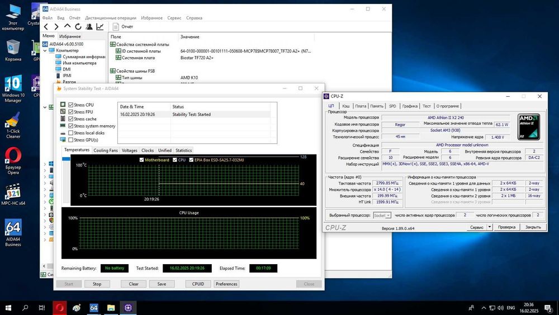The width and height of the screenshot is (559, 315).
Task: Uncheck the Stress CPU checkbox
Action: click(70, 105)
